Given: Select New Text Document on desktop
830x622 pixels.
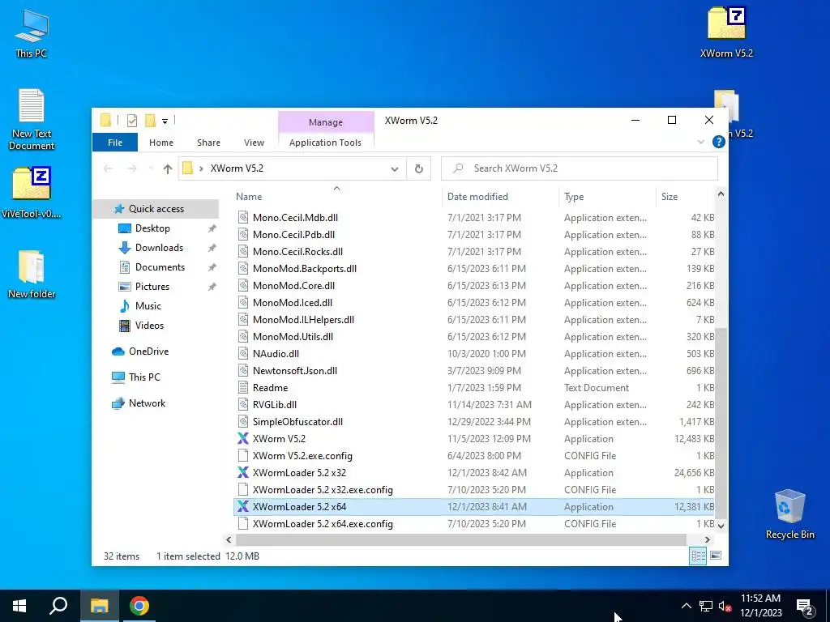Looking at the screenshot, I should click(32, 120).
